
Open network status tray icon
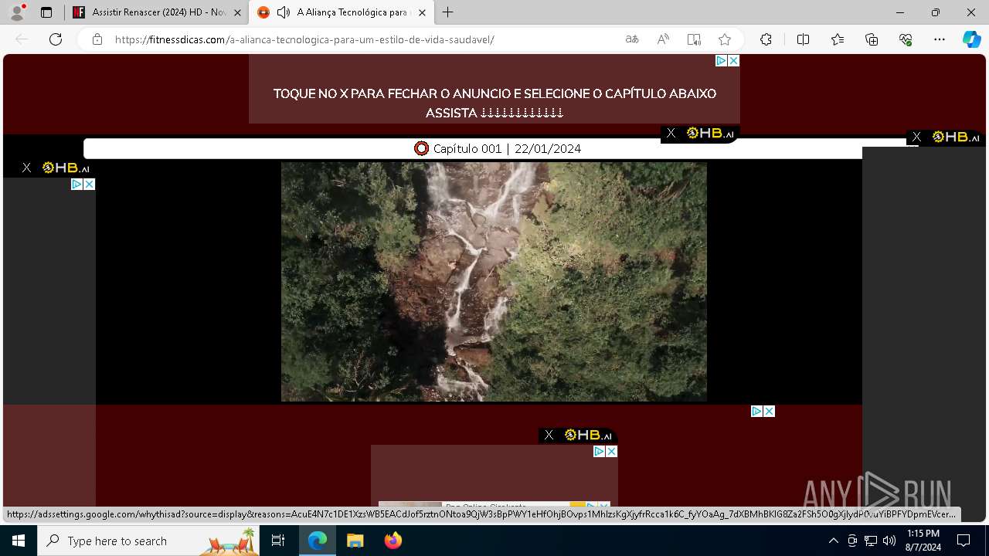click(x=871, y=541)
